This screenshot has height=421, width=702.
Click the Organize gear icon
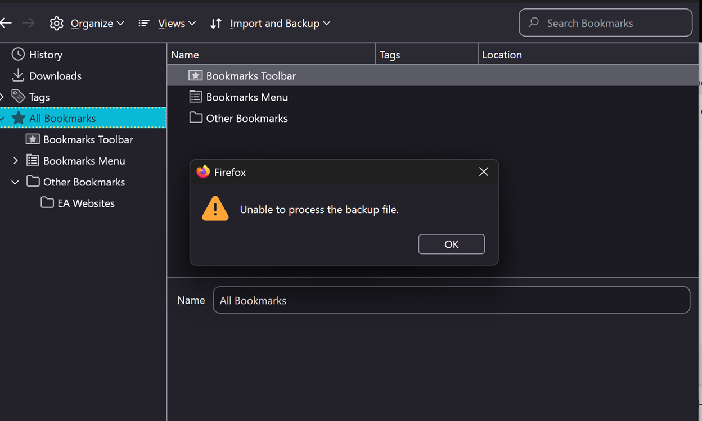click(56, 23)
